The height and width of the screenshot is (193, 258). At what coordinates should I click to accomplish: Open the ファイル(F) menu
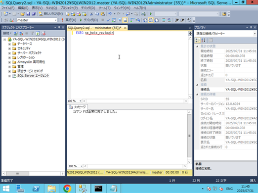click(8, 8)
